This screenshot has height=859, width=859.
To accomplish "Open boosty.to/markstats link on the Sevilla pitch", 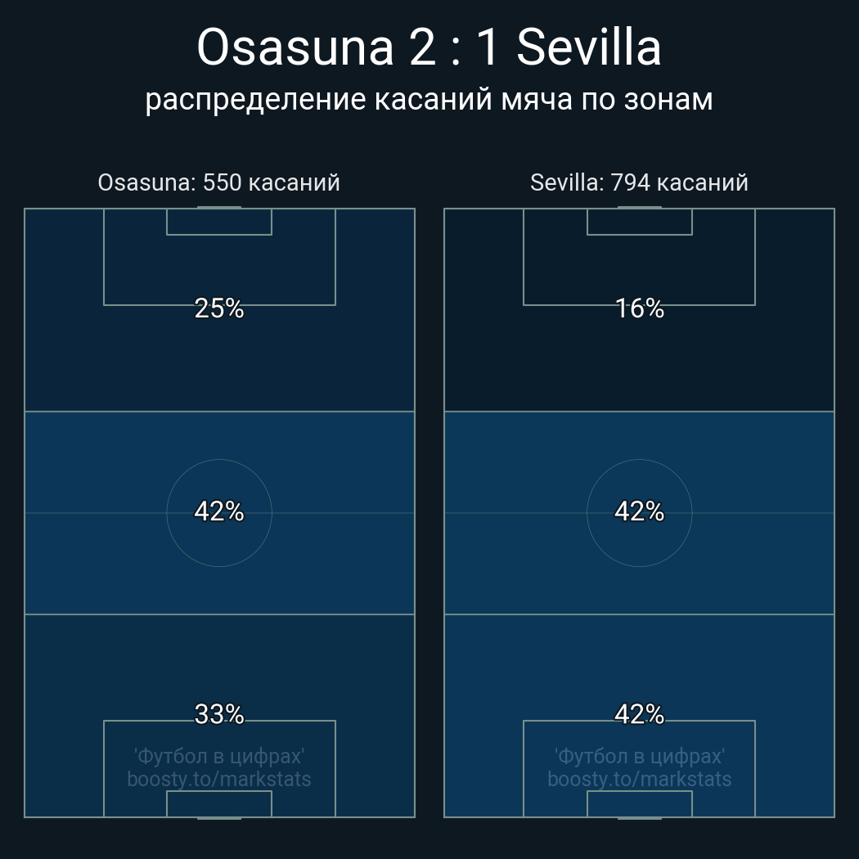I will (639, 779).
